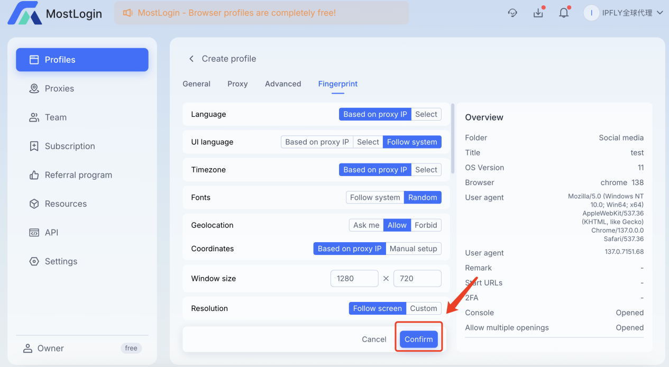The height and width of the screenshot is (367, 669).
Task: Switch to the Advanced tab
Action: pyautogui.click(x=283, y=84)
